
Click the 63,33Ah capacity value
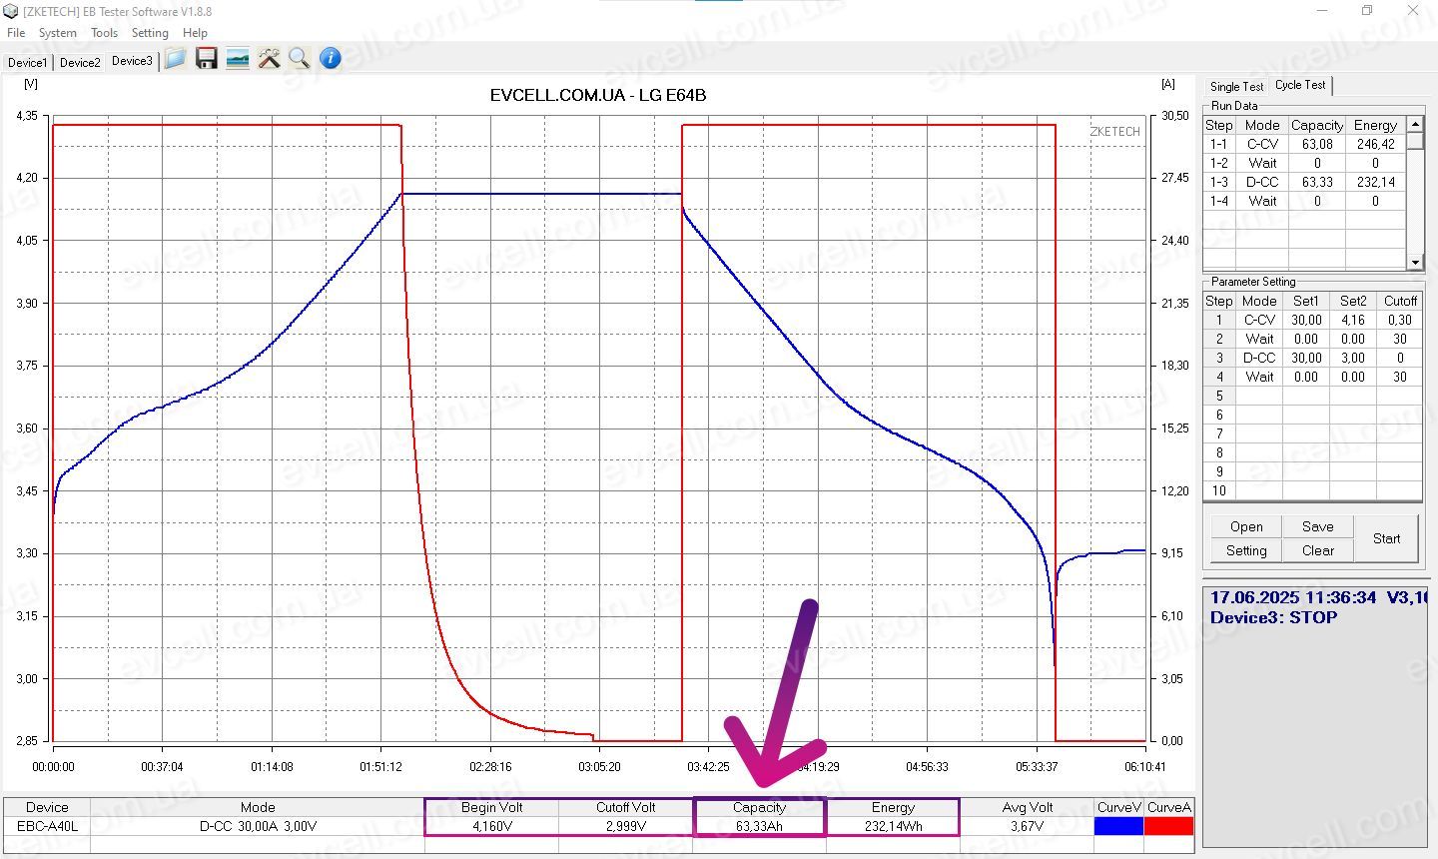tap(759, 826)
